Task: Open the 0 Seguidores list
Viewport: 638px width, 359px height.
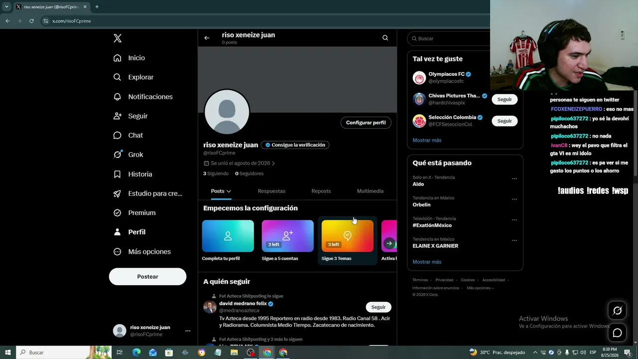Action: coord(249,174)
